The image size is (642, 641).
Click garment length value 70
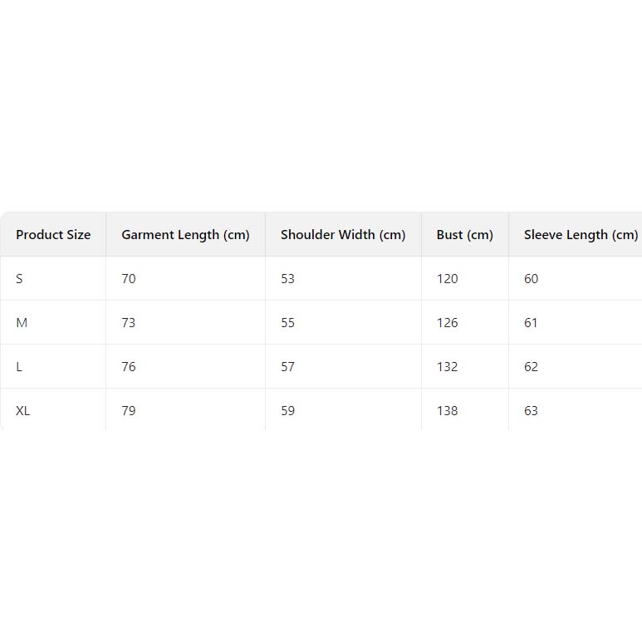[x=129, y=279]
